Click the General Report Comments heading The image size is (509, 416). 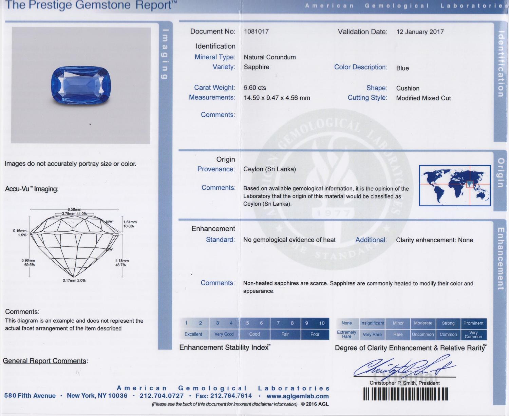click(x=45, y=361)
